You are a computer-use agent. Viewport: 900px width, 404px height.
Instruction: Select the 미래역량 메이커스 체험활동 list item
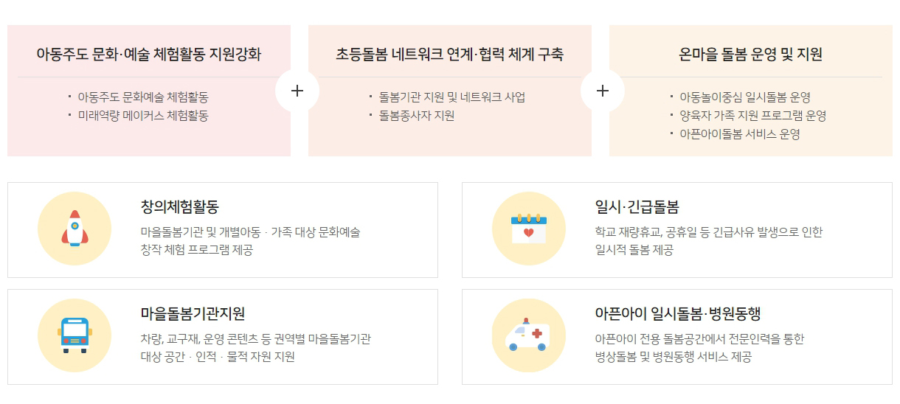[143, 116]
